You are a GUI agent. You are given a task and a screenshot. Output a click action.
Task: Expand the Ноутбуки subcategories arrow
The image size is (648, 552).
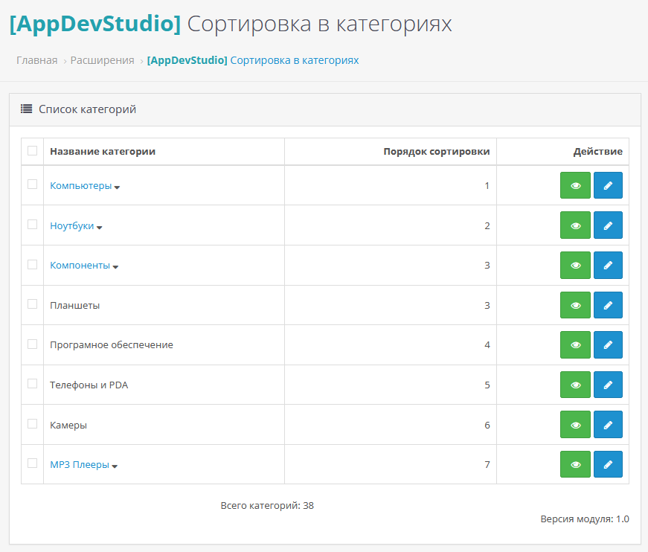(x=100, y=227)
